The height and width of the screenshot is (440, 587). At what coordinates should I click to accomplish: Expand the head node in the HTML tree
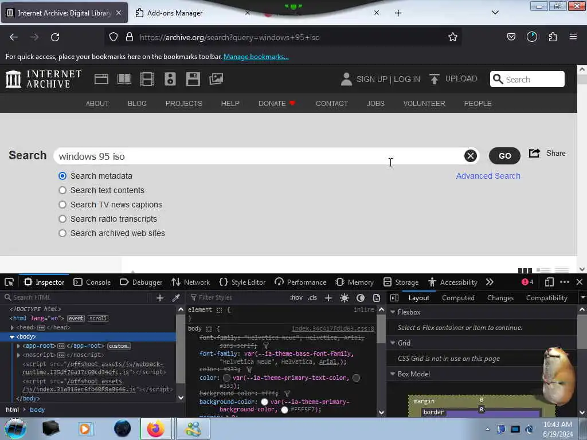(12, 327)
